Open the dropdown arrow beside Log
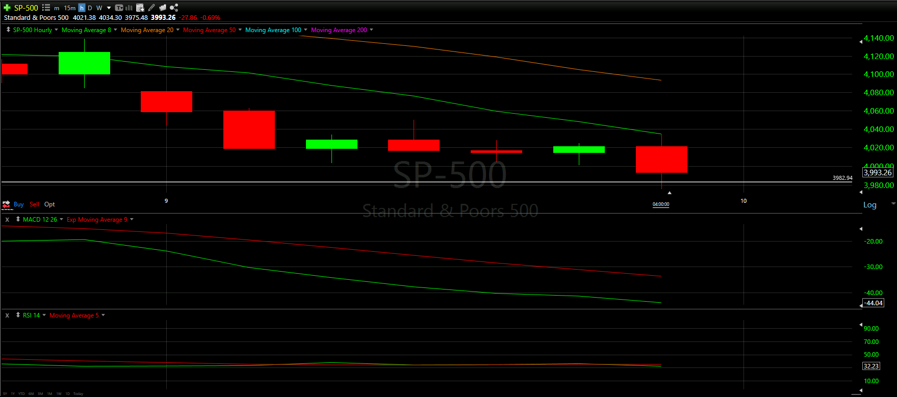This screenshot has width=897, height=397. (893, 203)
